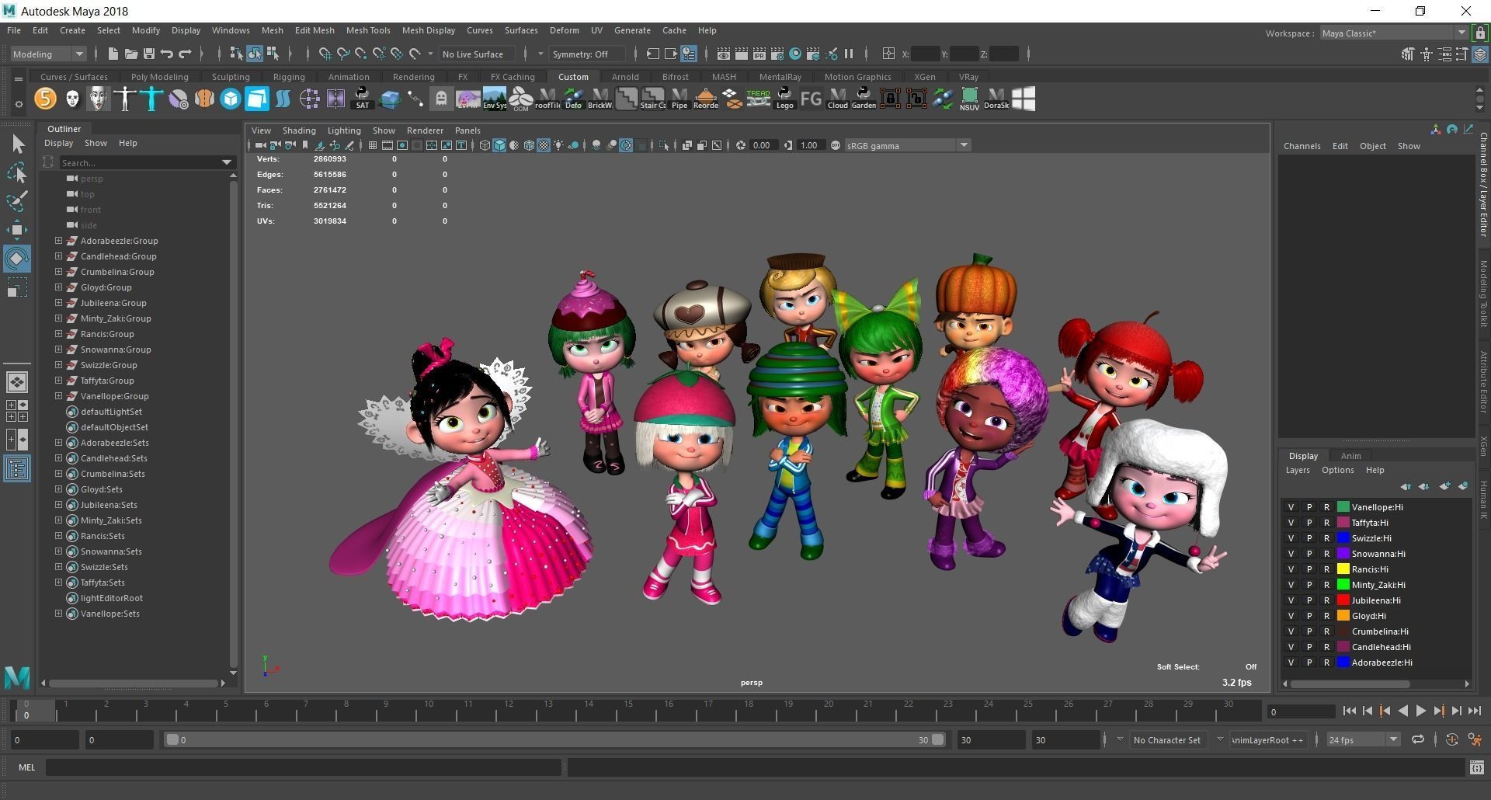Click the NSUV shelf icon

click(969, 99)
